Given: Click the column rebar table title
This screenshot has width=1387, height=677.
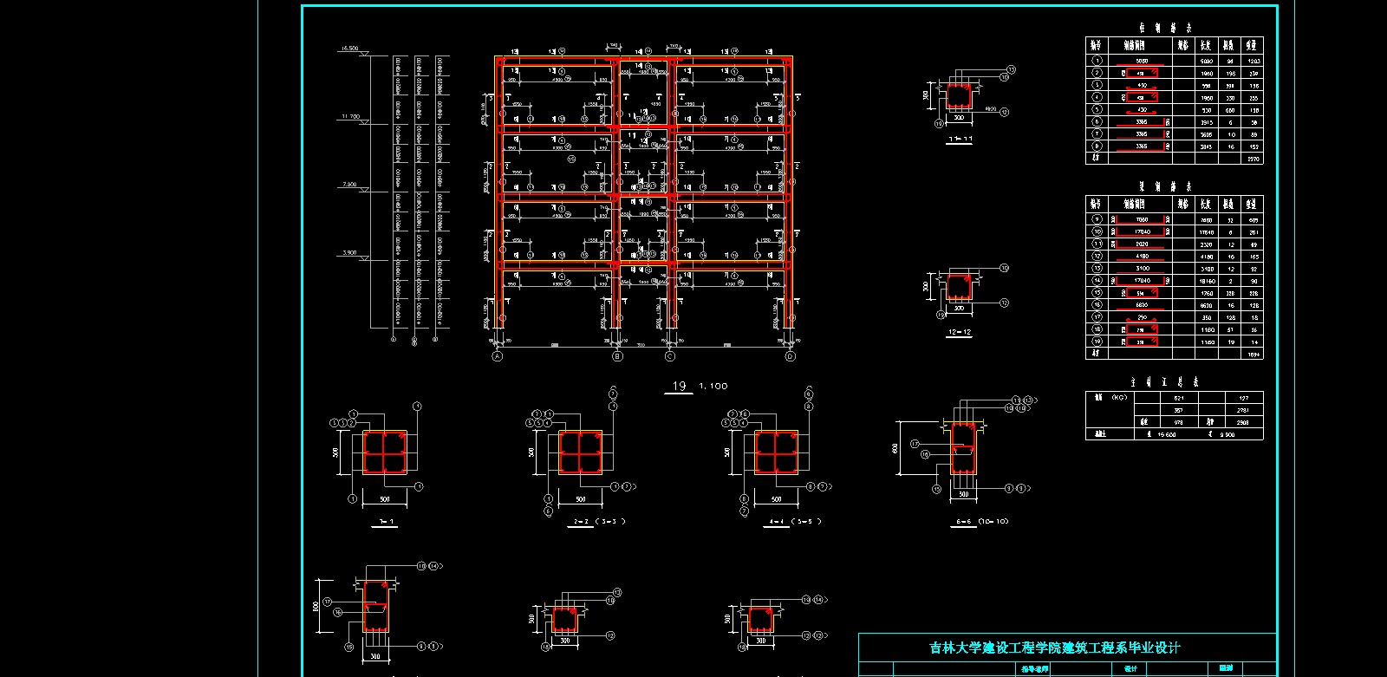Looking at the screenshot, I should [x=1165, y=28].
